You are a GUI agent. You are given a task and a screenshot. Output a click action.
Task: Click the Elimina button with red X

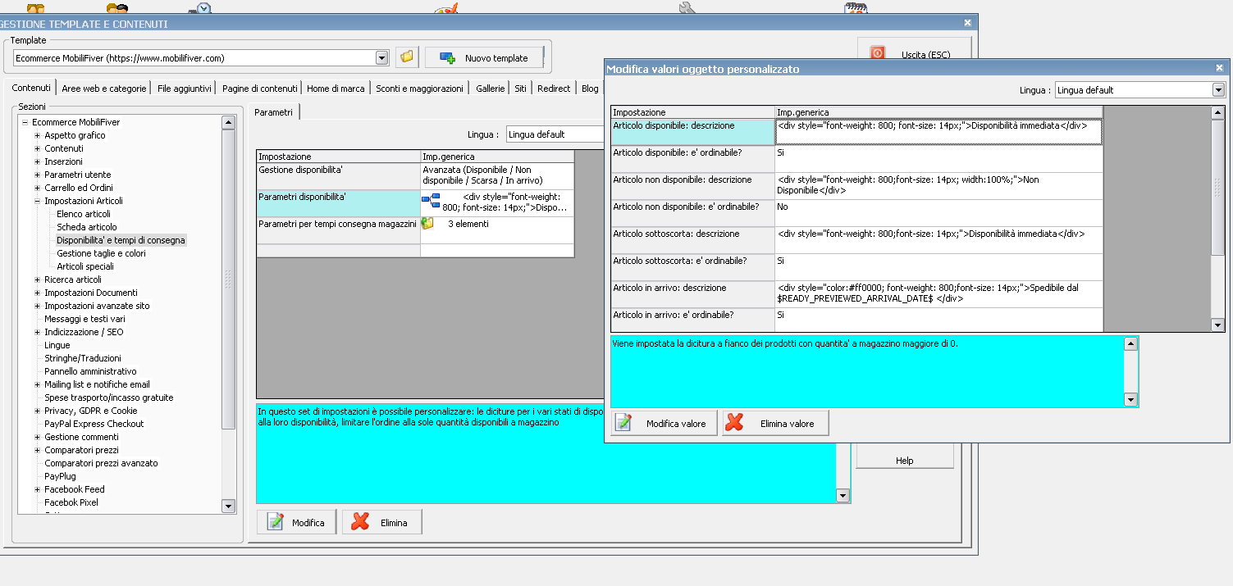pyautogui.click(x=381, y=522)
